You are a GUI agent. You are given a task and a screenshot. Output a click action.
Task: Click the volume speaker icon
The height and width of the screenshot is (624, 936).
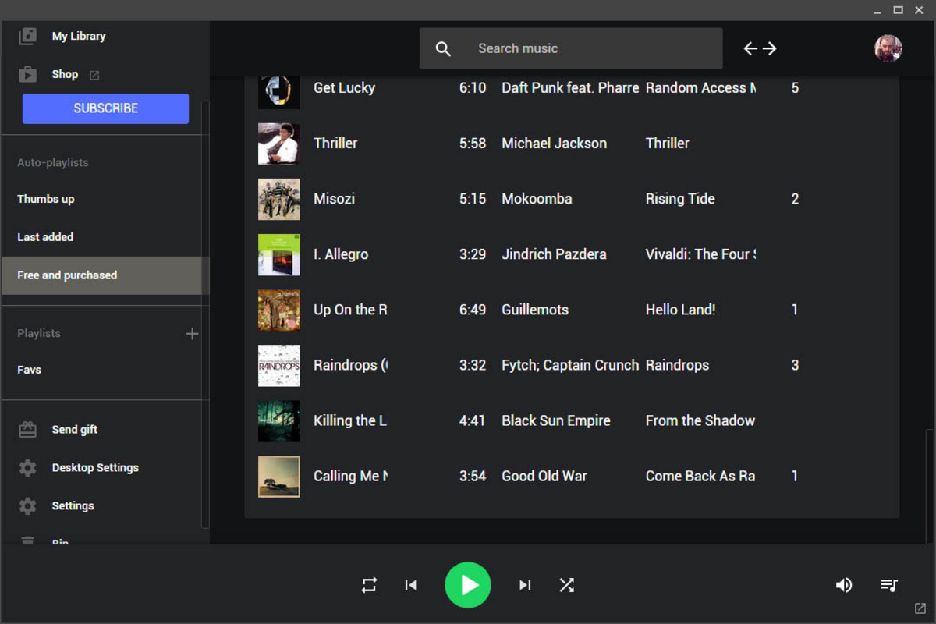point(844,585)
